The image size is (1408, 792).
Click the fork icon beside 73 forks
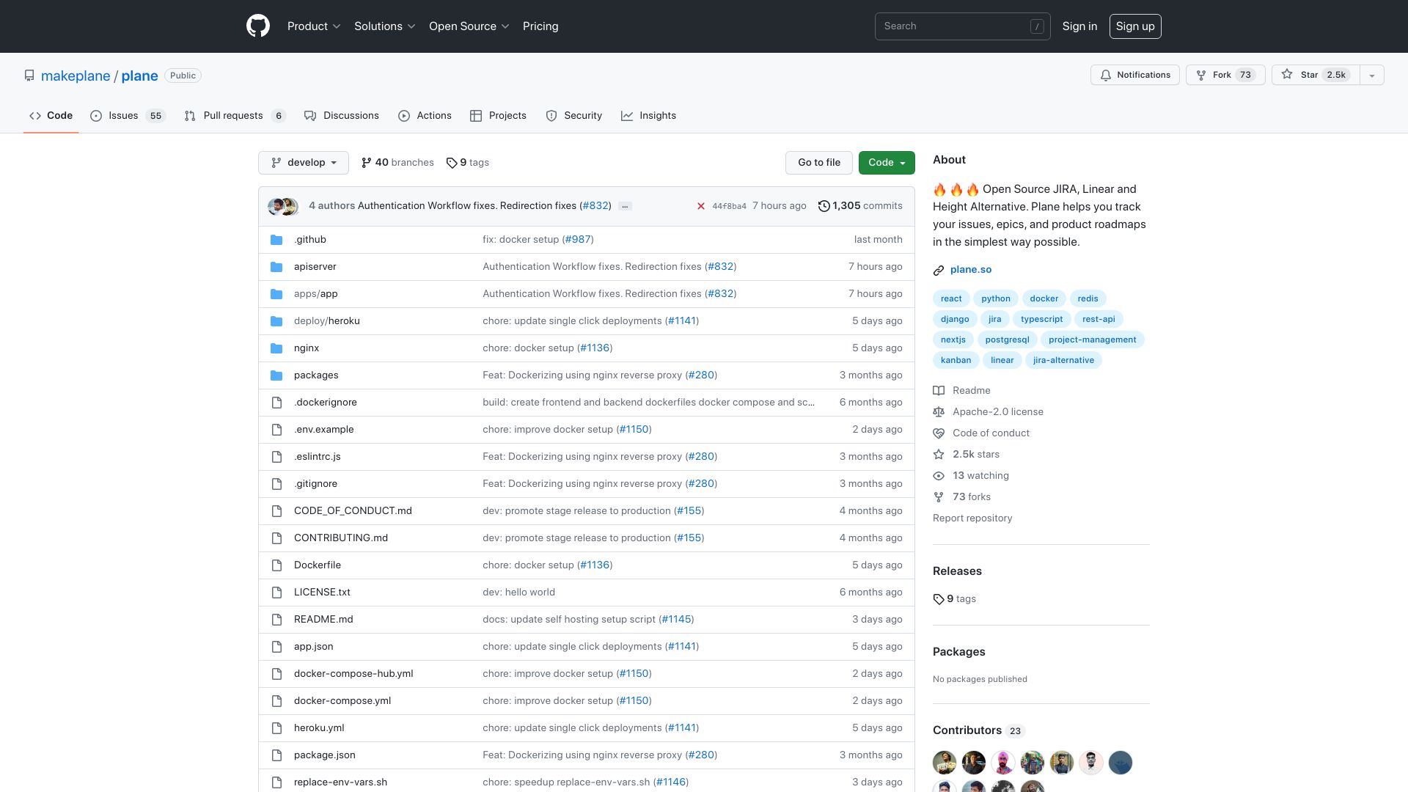point(939,497)
